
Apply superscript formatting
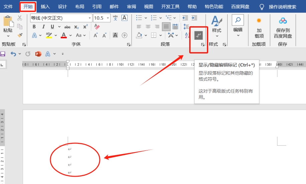[x=85, y=27]
